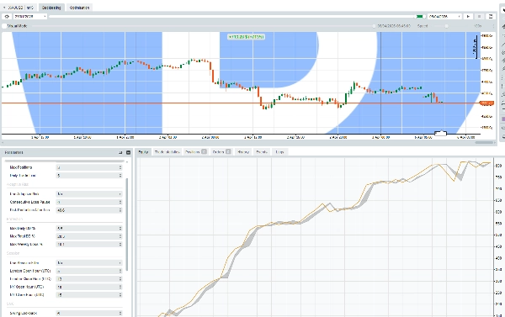Click the orange price label on the chart's price axis
The image size is (505, 317).
tap(486, 103)
